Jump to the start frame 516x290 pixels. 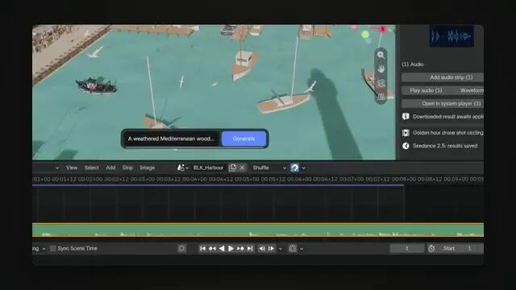[x=202, y=248]
